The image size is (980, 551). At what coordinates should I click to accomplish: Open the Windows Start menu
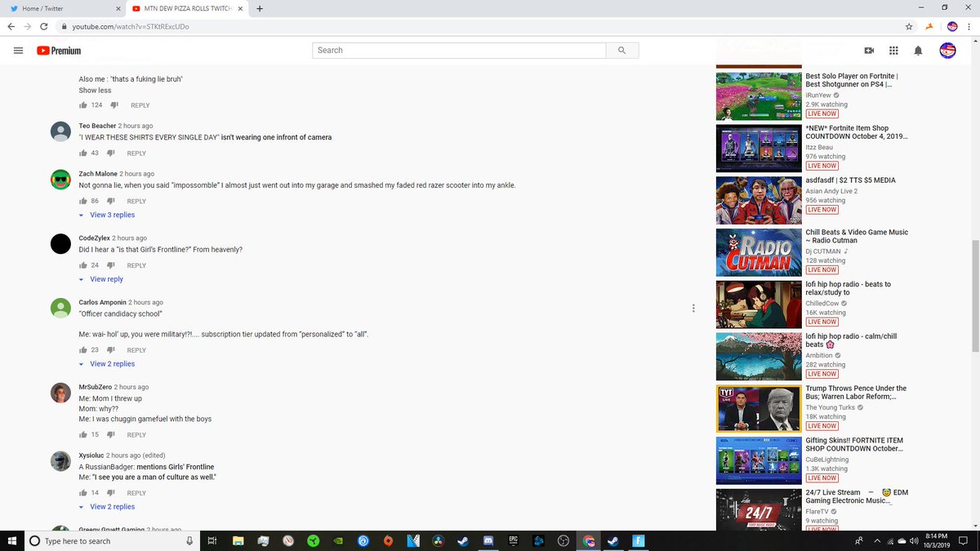pos(12,540)
